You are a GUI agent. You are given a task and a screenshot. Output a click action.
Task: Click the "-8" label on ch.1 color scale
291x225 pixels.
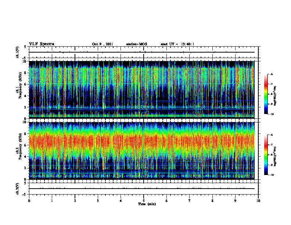point(271,94)
